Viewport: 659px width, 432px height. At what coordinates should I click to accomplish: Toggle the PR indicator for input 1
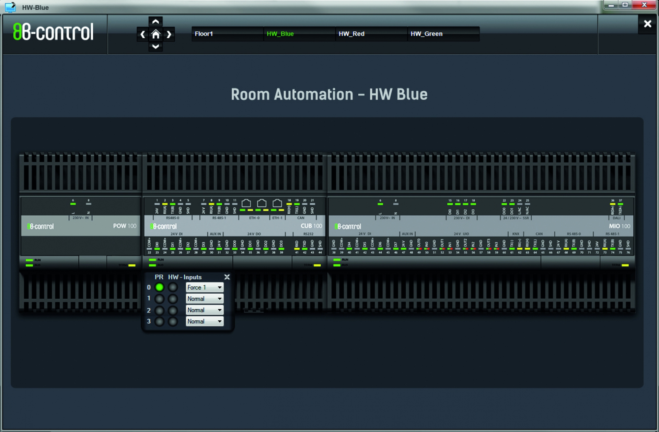tap(159, 298)
